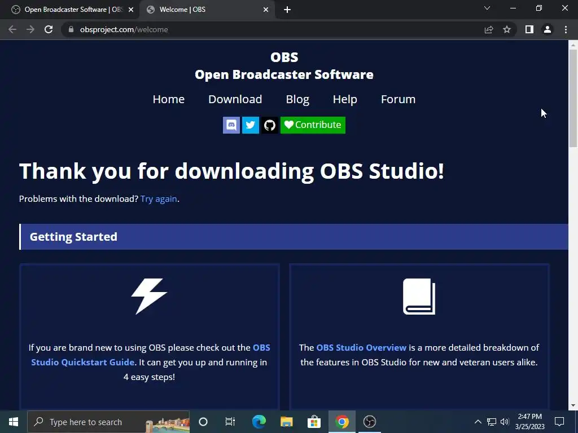
Task: Bookmark this page with star
Action: coord(507,29)
